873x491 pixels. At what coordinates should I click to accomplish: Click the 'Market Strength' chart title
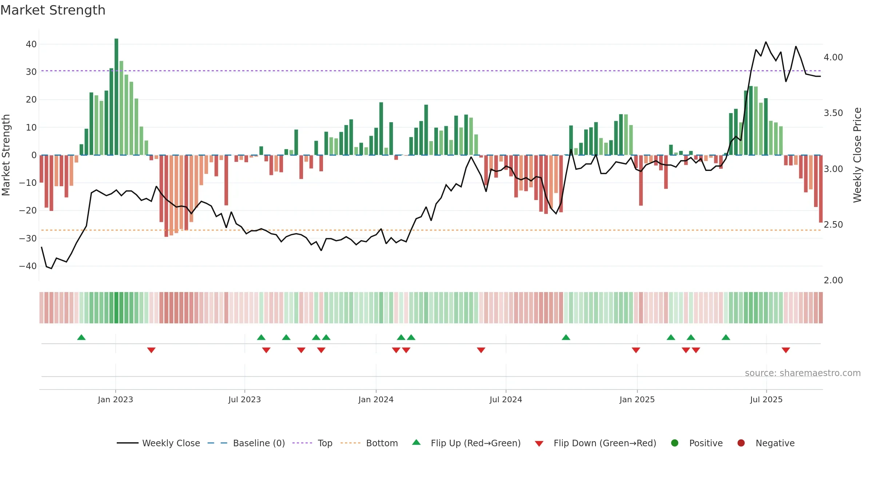point(53,10)
